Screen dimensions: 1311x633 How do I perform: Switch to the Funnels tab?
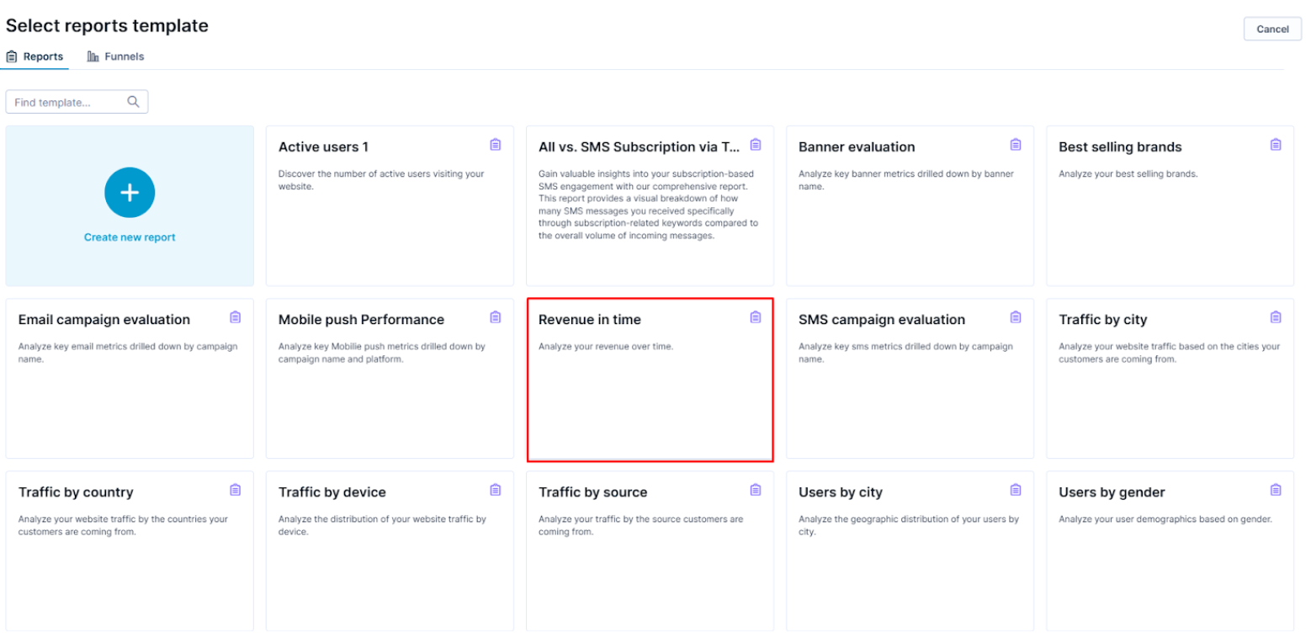pos(116,56)
